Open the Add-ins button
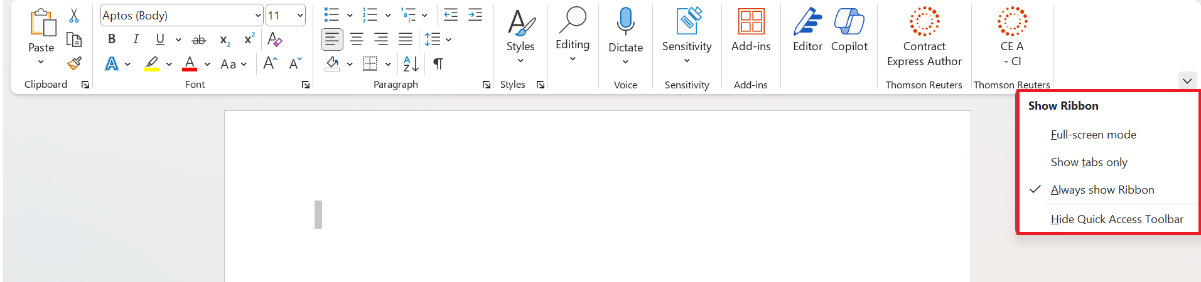Screen dimensions: 1201x282 (x=751, y=30)
